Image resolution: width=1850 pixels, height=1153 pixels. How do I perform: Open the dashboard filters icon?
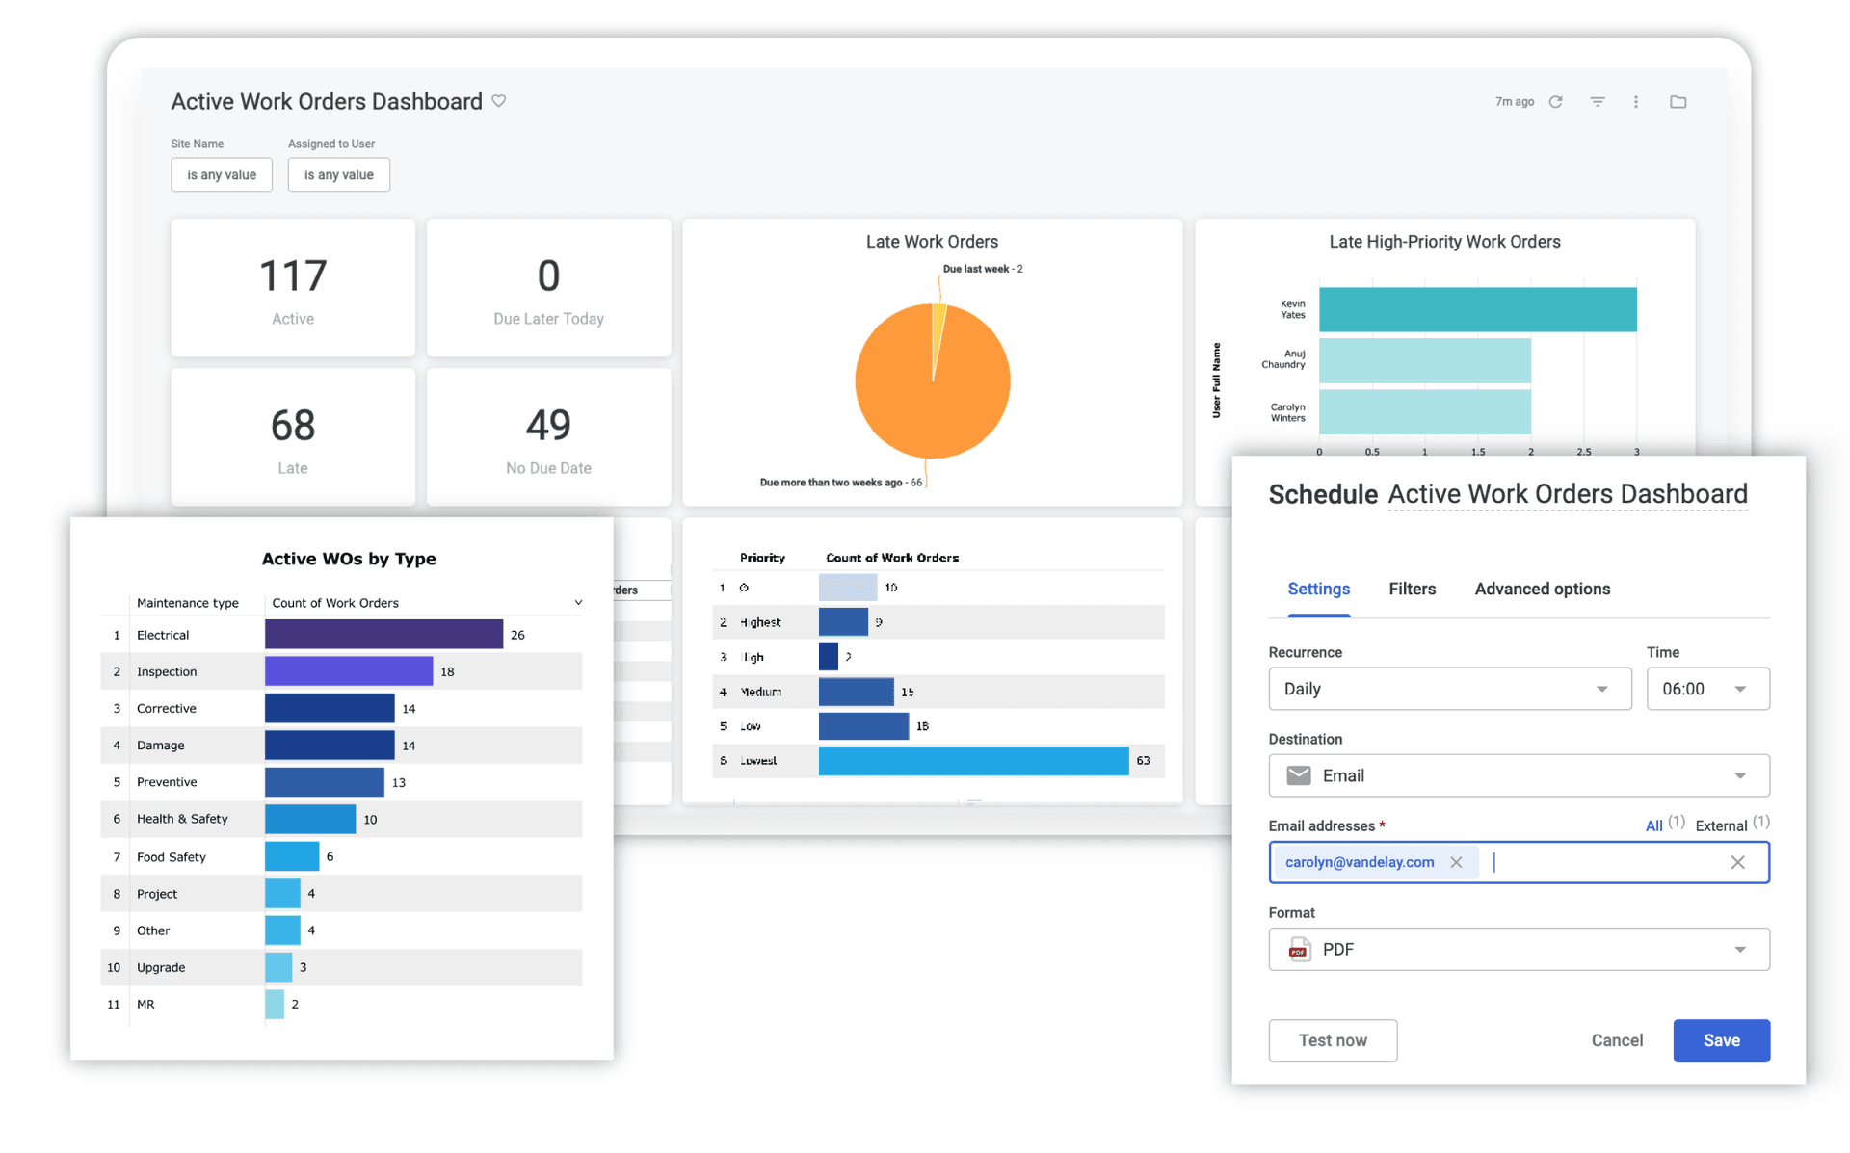1598,102
